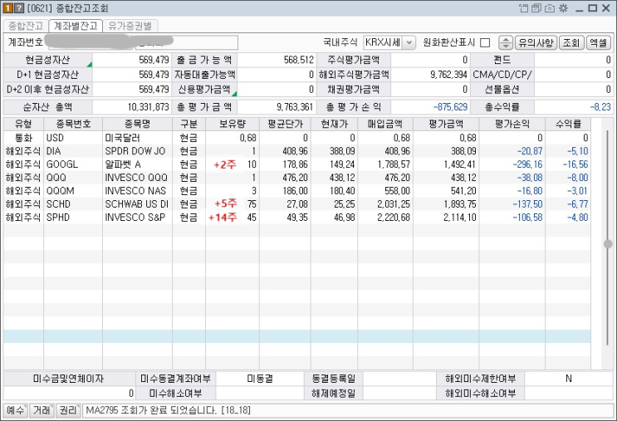Click 출금가능액 value 568,512

299,60
